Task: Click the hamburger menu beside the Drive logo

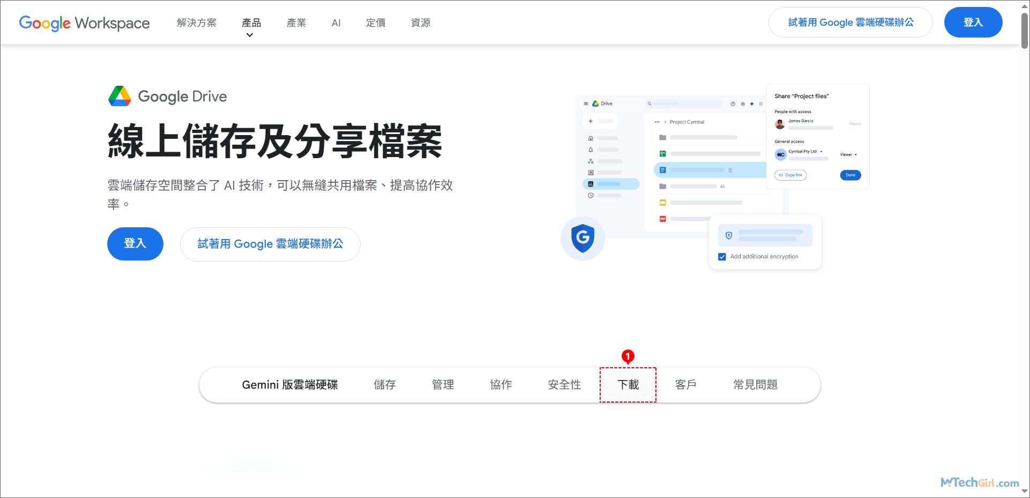Action: [586, 103]
